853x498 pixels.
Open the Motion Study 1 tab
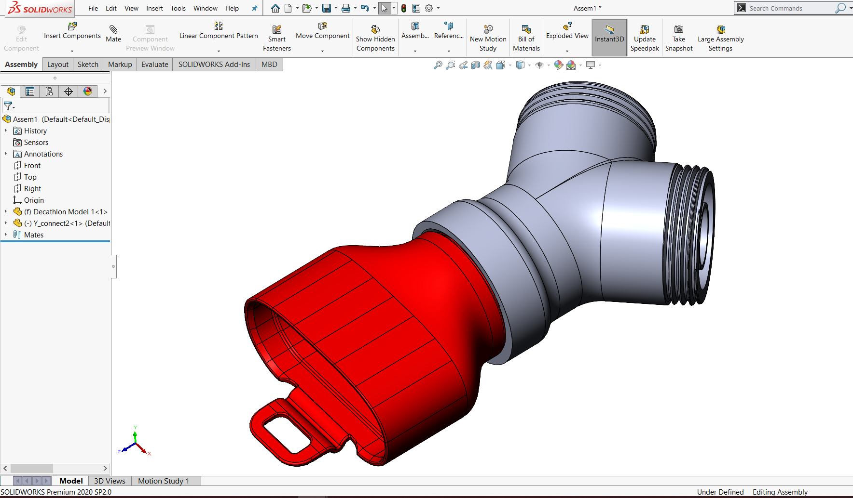[164, 481]
